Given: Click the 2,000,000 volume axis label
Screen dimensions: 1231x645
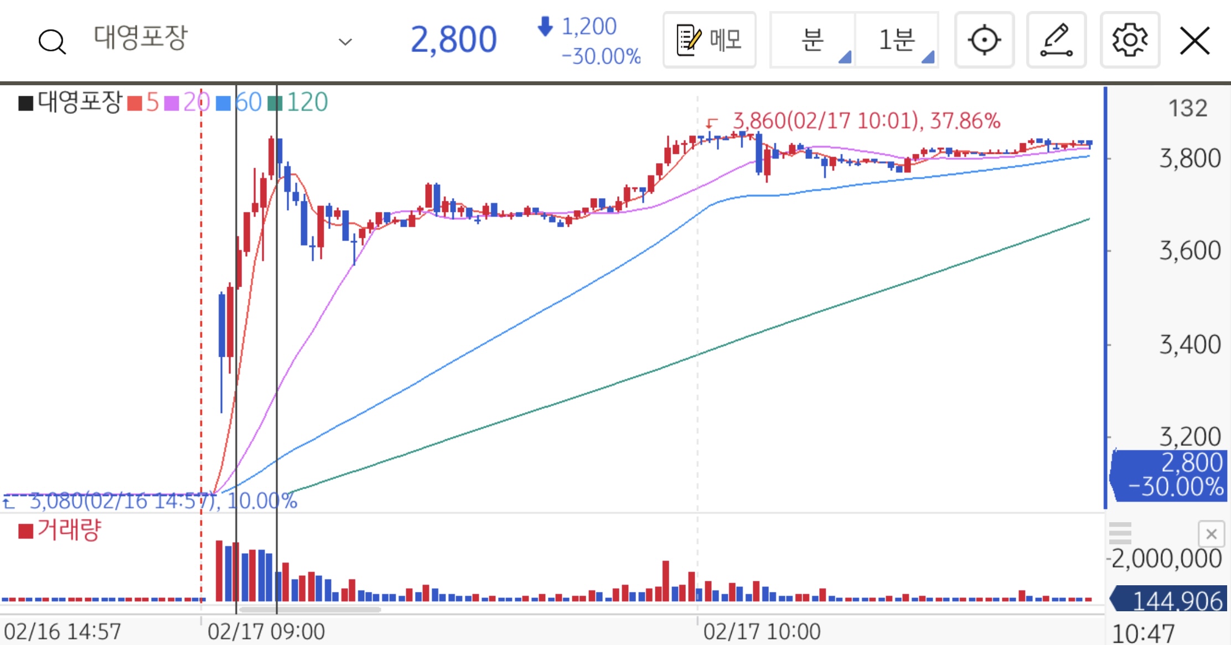Looking at the screenshot, I should pos(1166,559).
